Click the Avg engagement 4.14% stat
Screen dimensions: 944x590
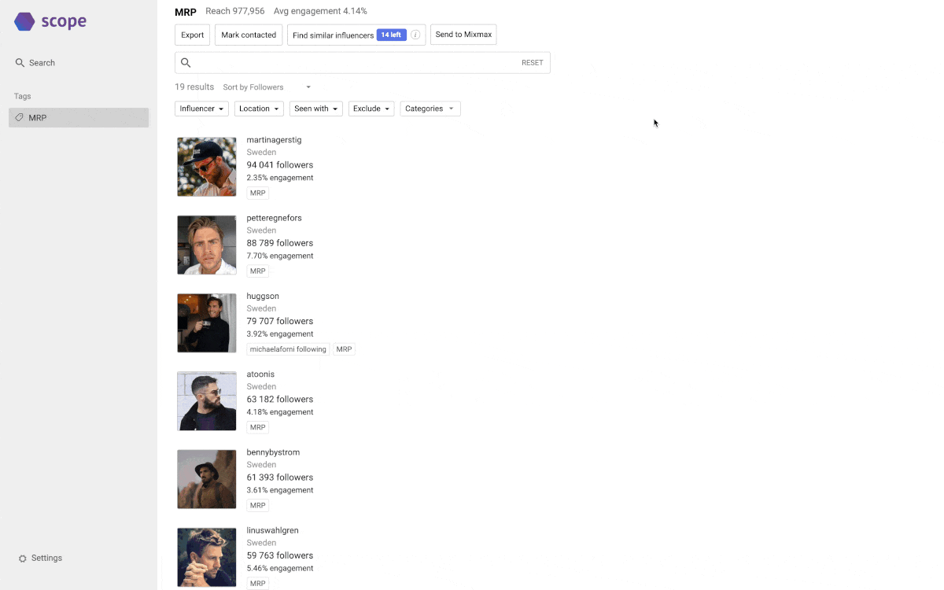pyautogui.click(x=320, y=12)
